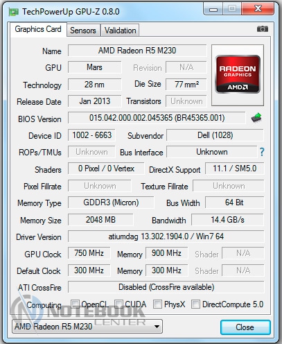Toggle the PhysX checkbox

point(157,304)
